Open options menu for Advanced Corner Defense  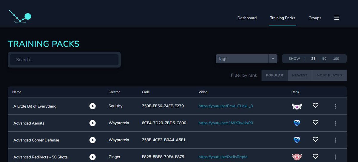(336, 140)
